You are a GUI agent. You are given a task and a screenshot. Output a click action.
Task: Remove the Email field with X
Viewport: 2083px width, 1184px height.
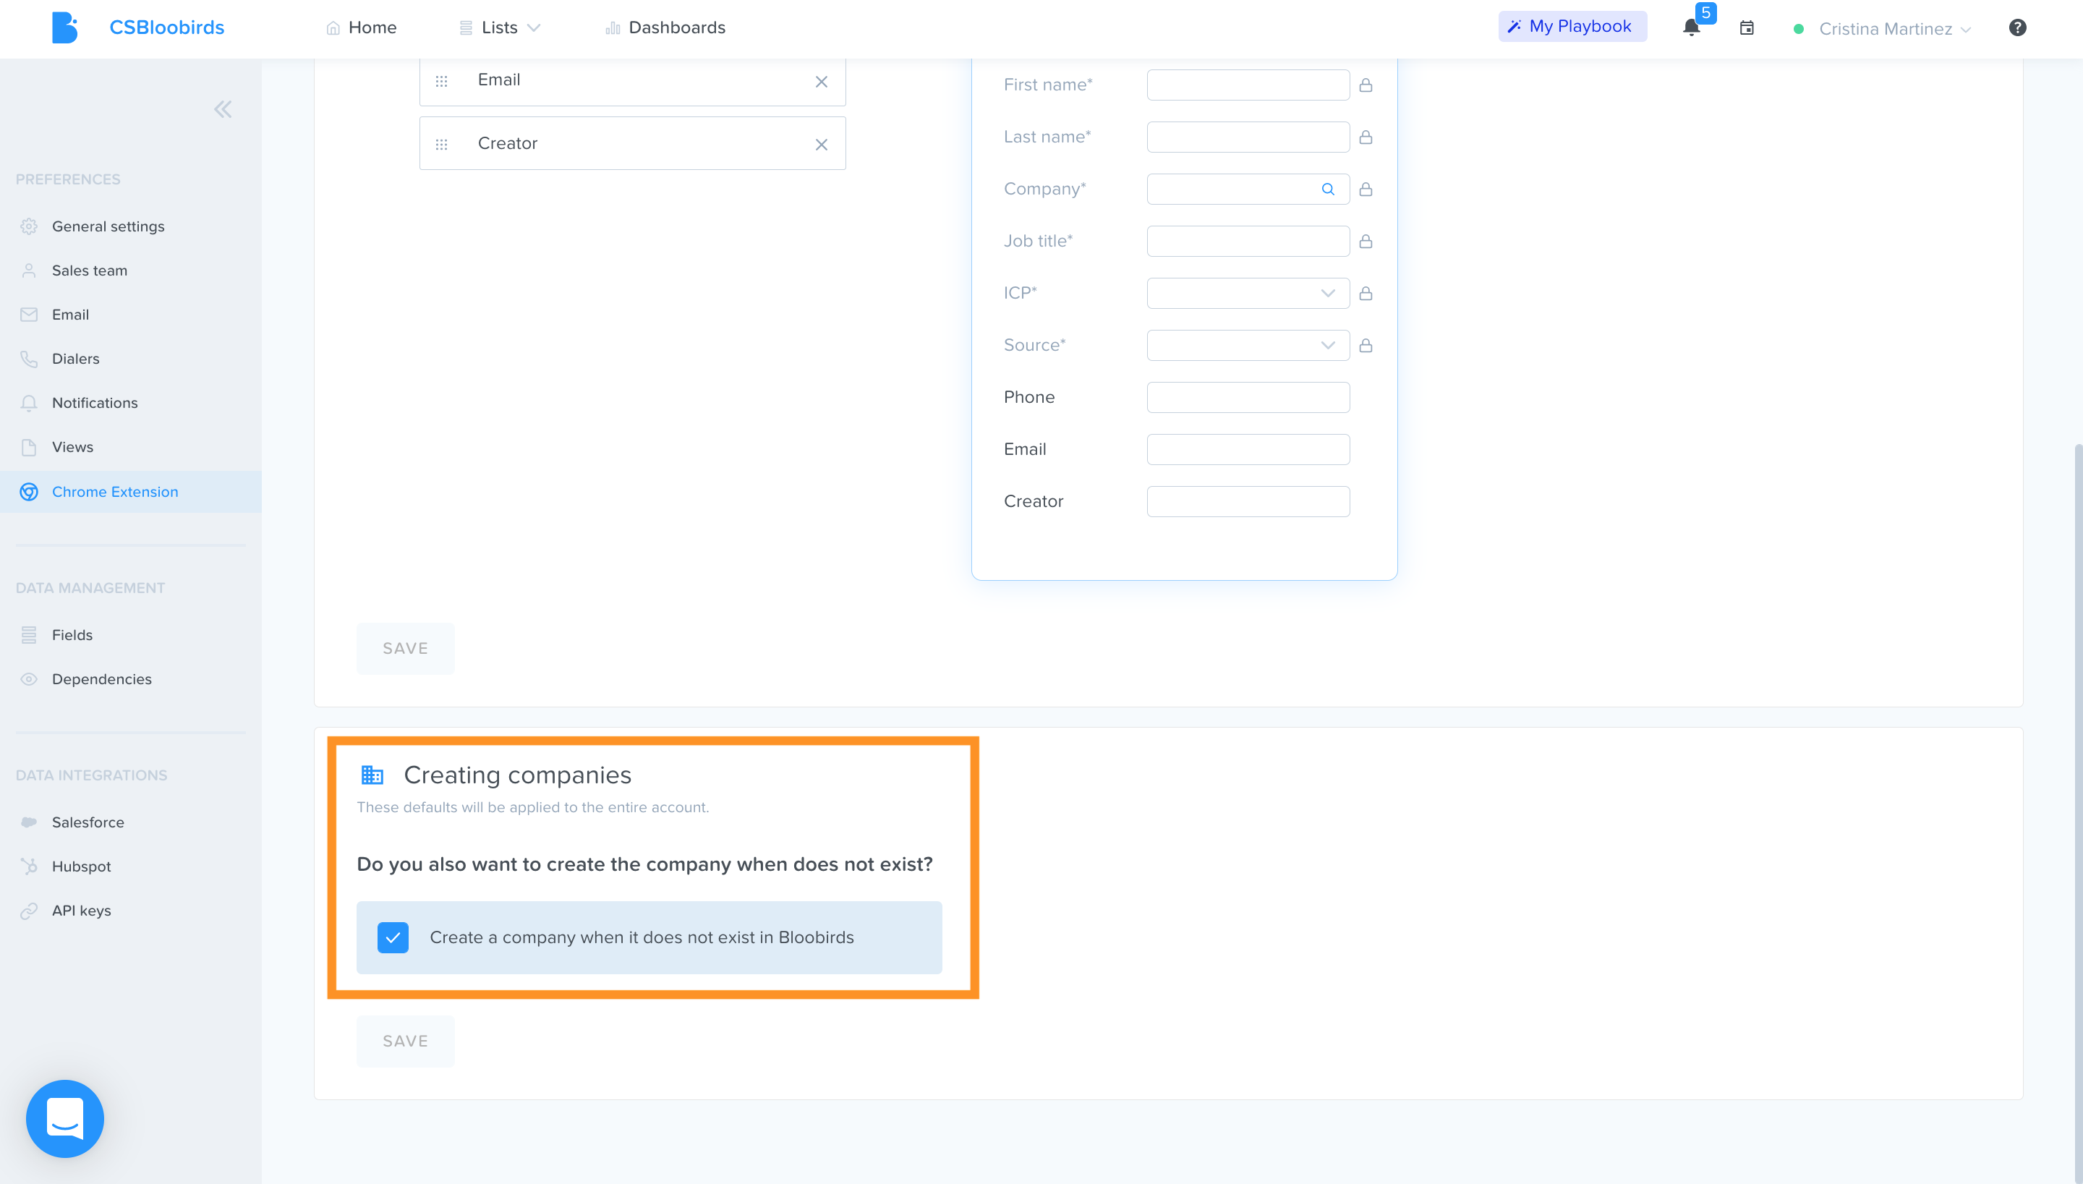(821, 81)
